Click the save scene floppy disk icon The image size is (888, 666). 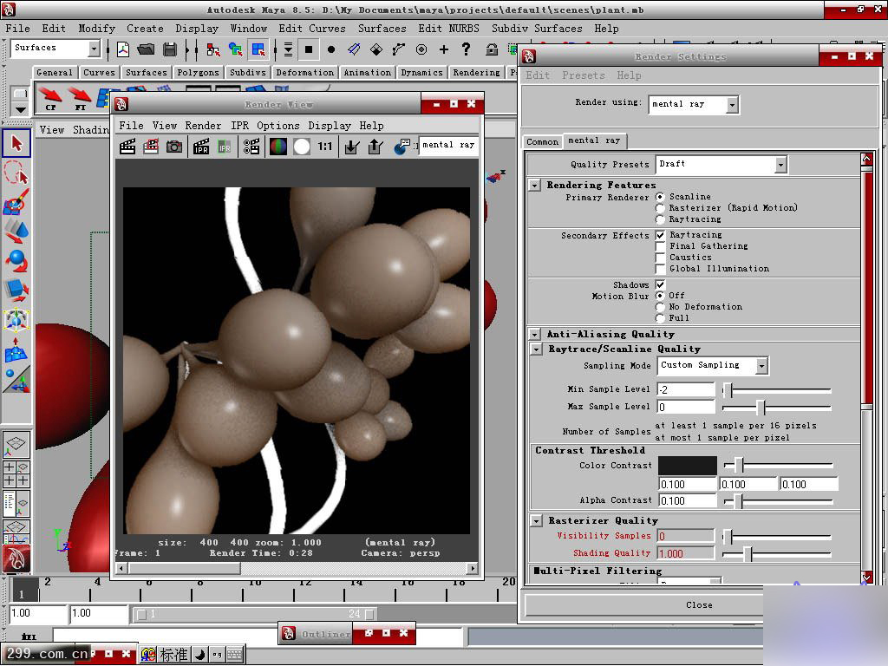point(170,49)
